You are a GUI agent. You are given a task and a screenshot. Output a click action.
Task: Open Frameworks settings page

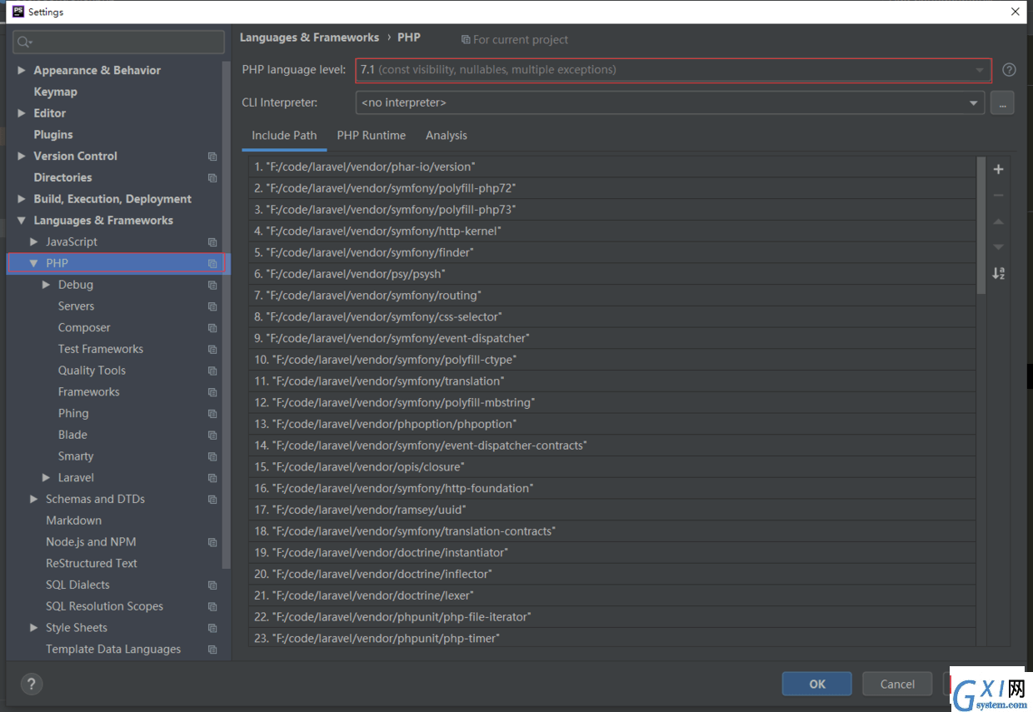coord(88,392)
